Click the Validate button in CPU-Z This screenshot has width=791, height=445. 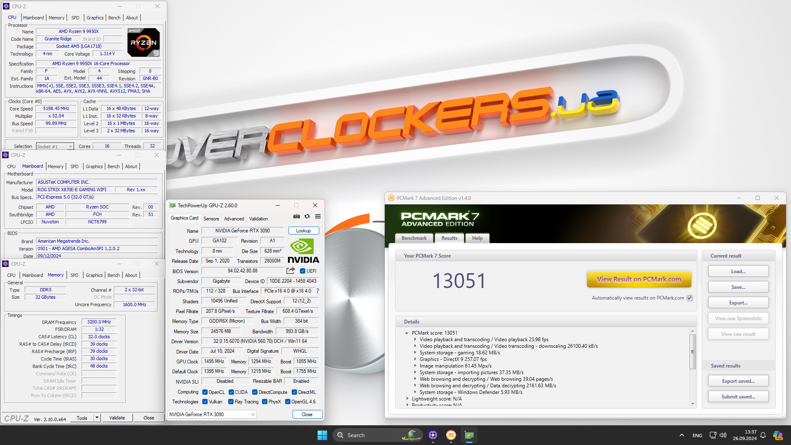(117, 418)
